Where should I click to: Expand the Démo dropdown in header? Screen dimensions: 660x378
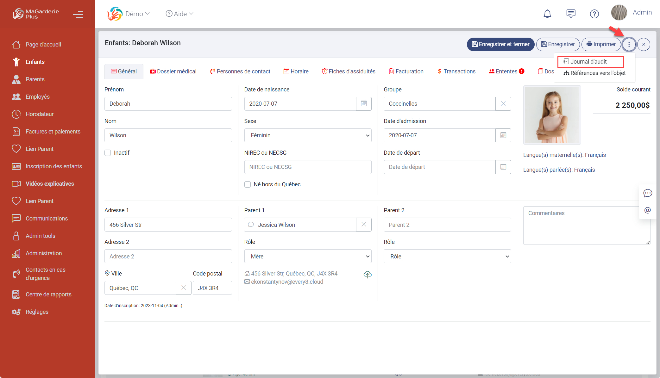[137, 14]
